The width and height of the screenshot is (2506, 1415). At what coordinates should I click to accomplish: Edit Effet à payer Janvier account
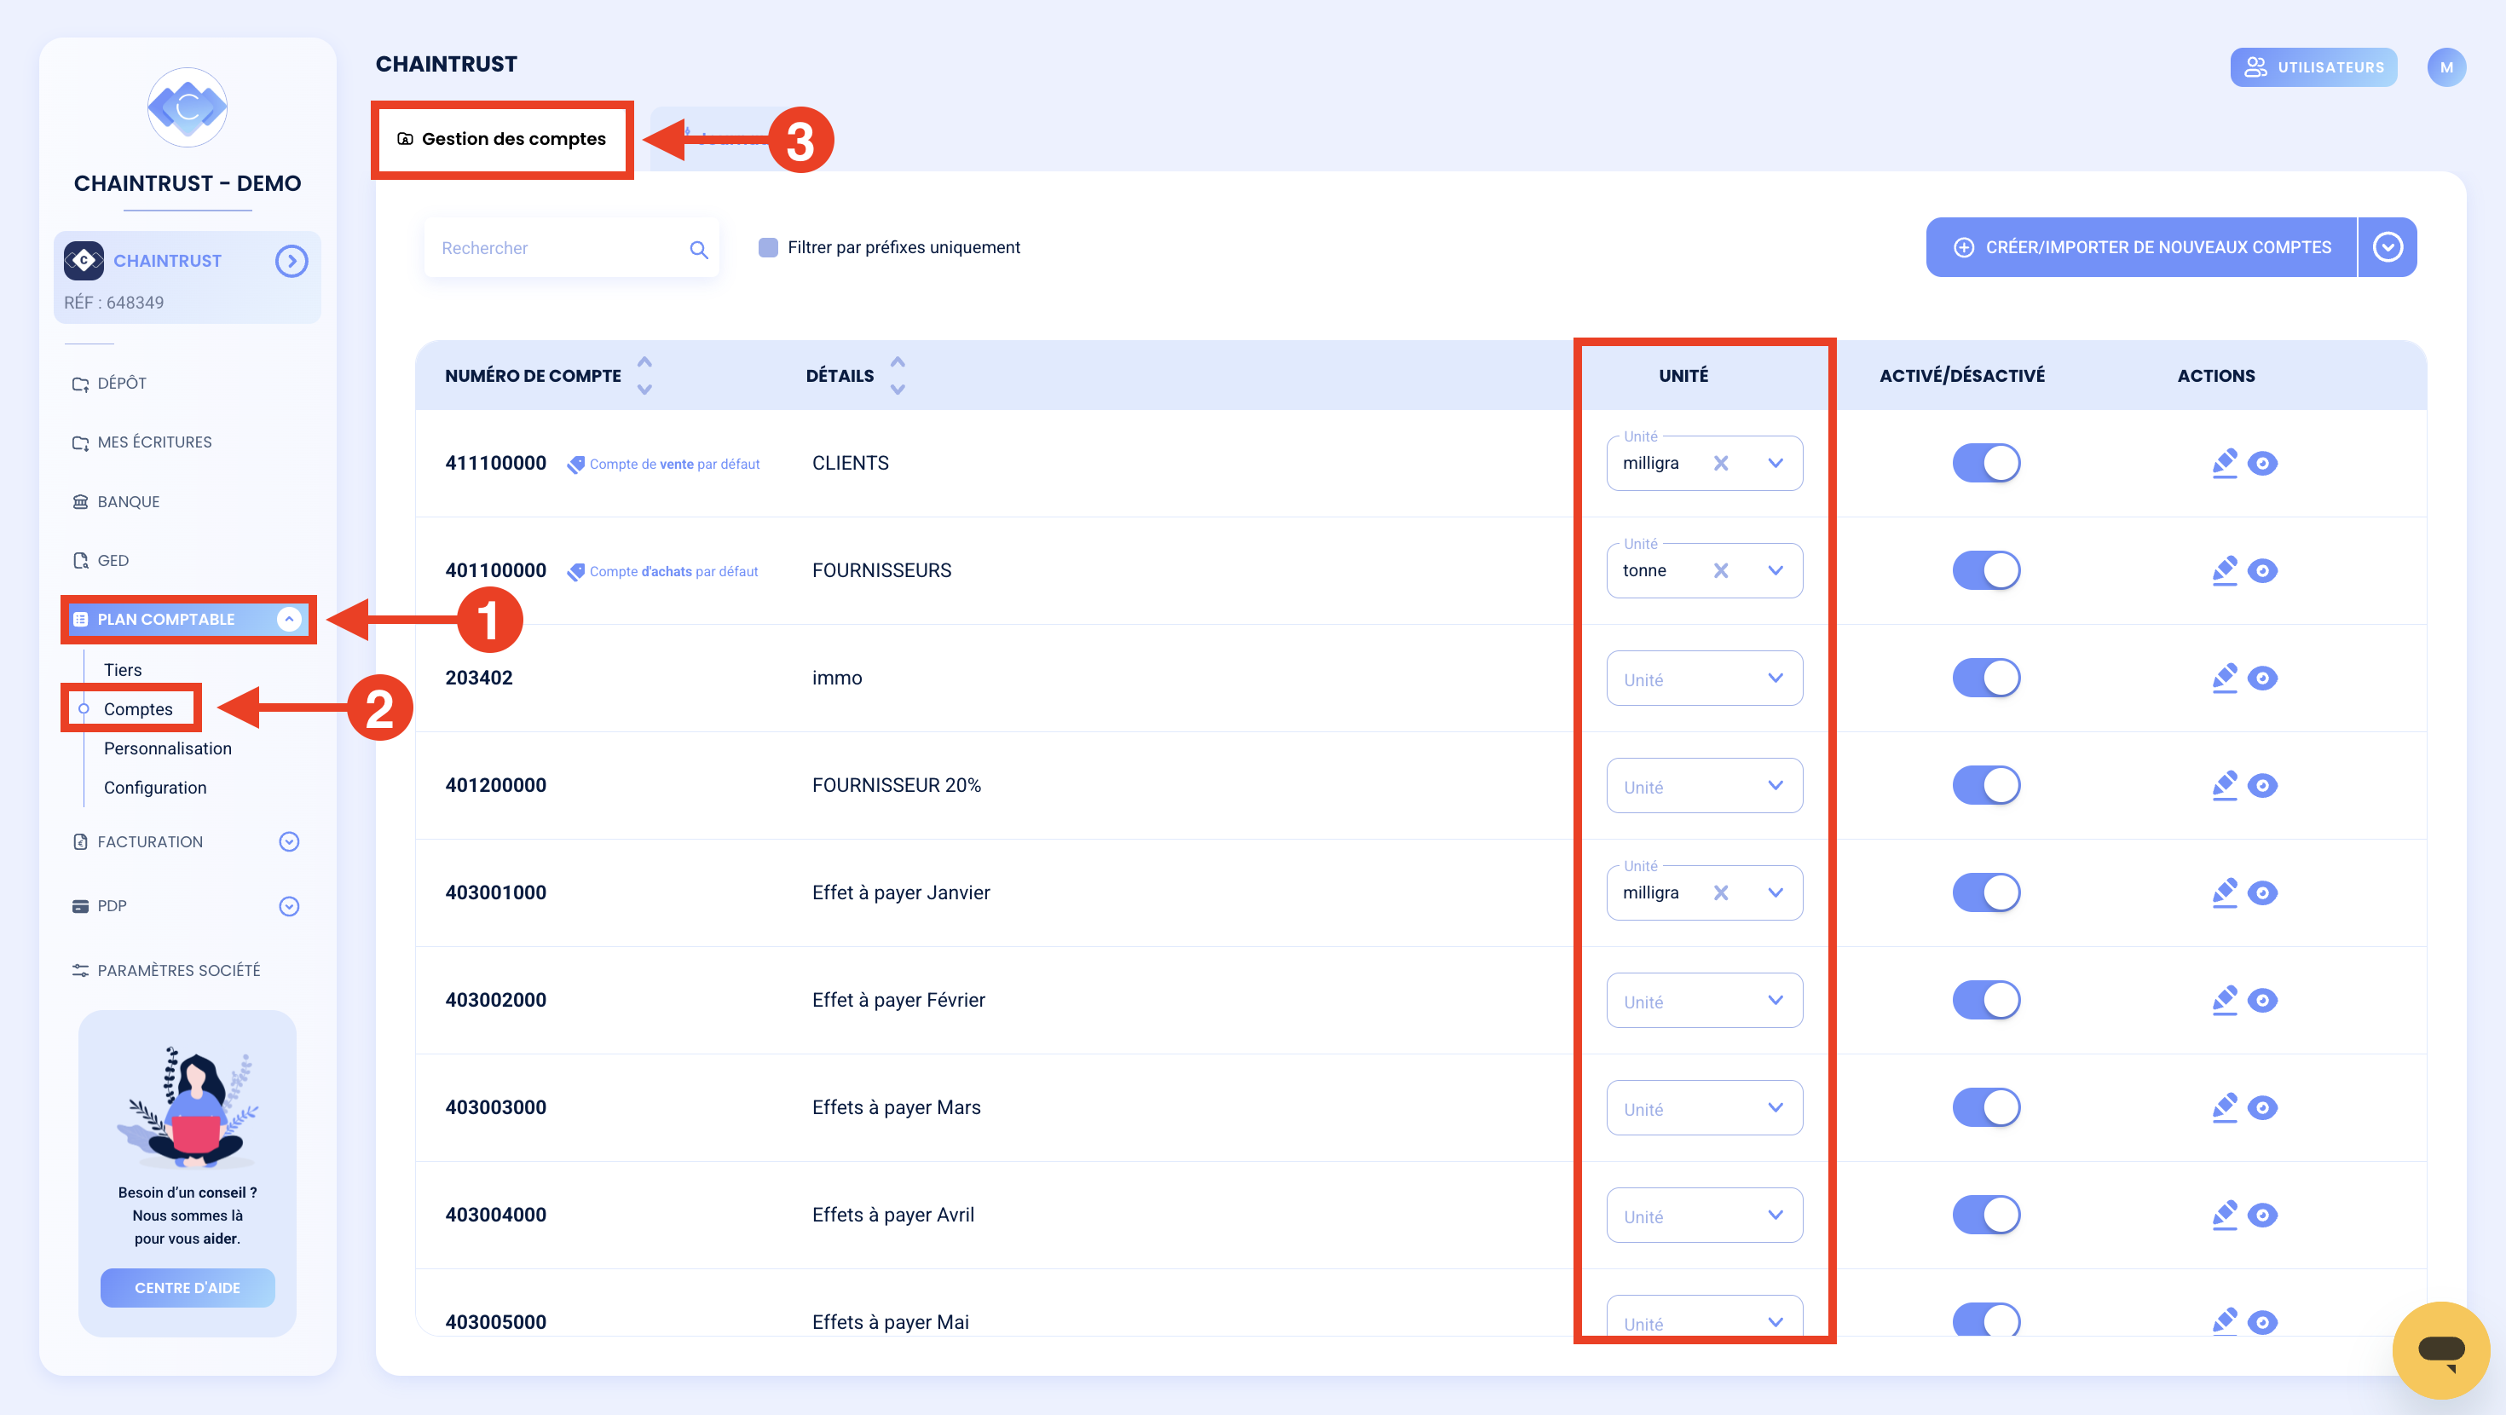[x=2224, y=892]
